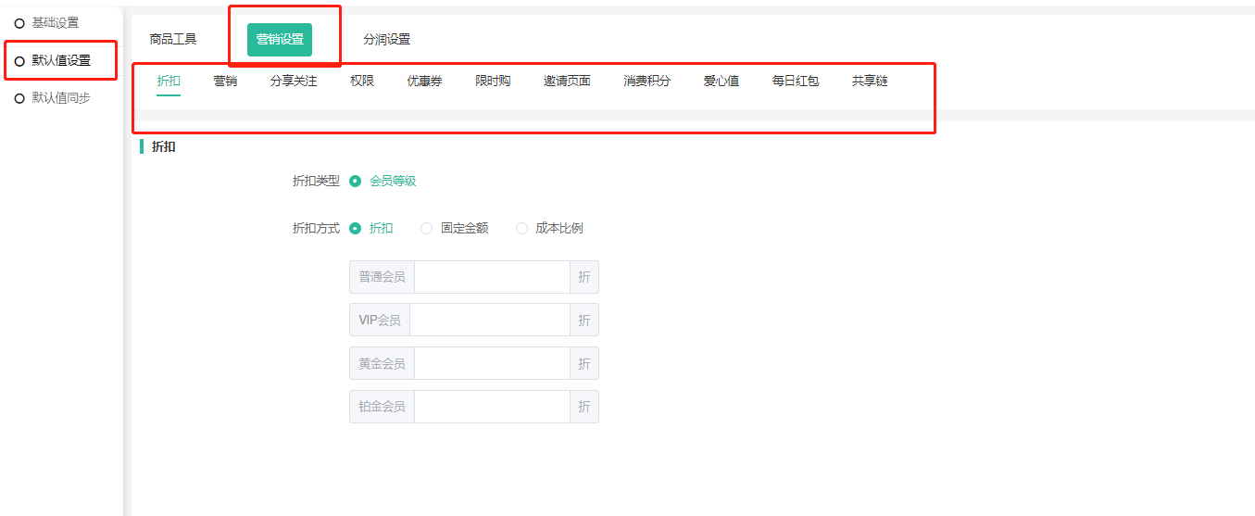Click the 普通会员 discount input field
The width and height of the screenshot is (1255, 516).
pos(491,277)
